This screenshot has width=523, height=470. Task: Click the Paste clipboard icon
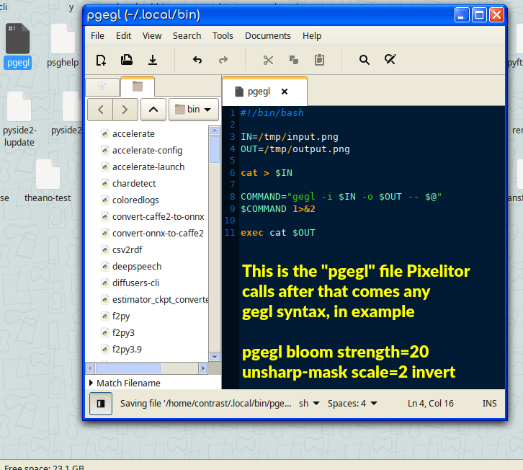pos(319,60)
